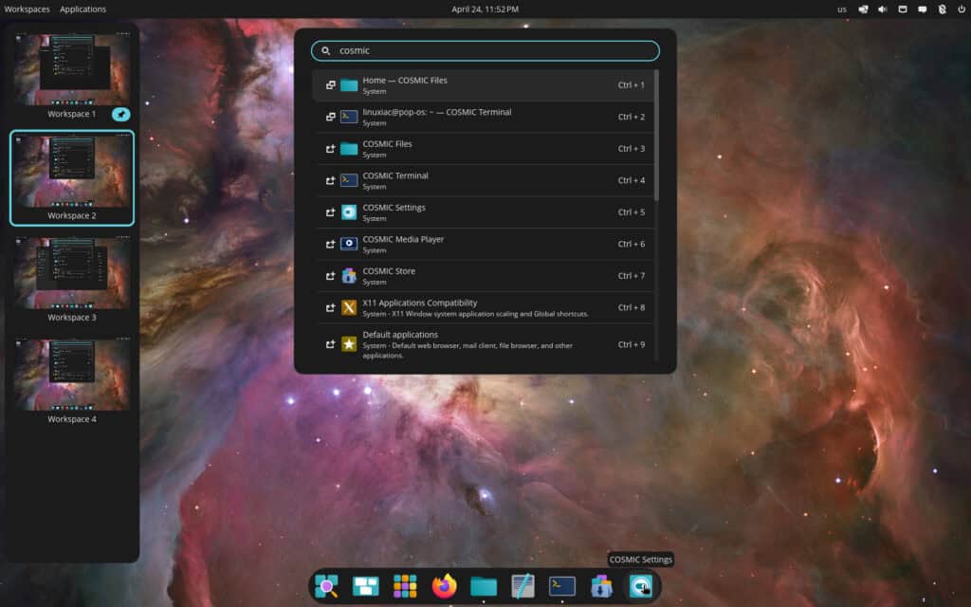Open COSMIC Store from the dock
Screen dimensions: 971x607
(x=602, y=586)
